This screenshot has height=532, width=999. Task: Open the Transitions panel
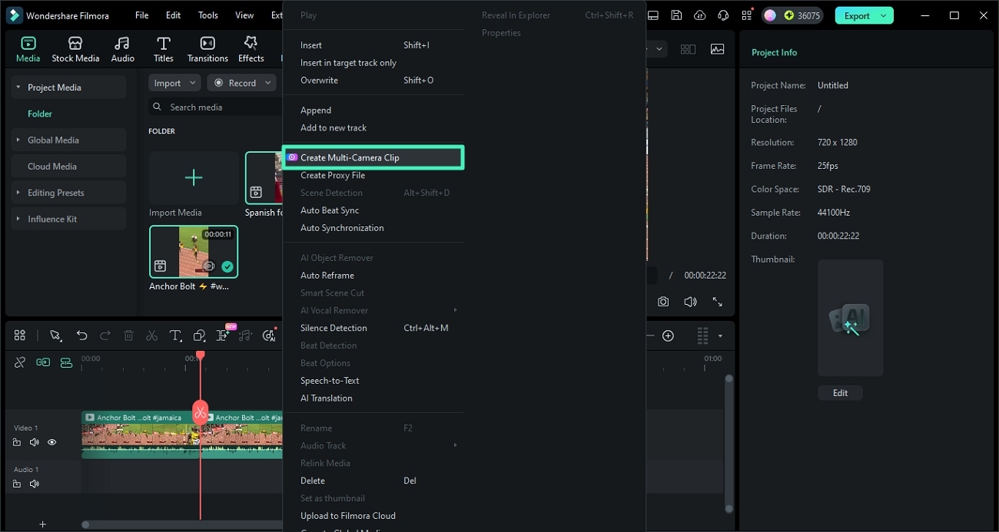(207, 48)
